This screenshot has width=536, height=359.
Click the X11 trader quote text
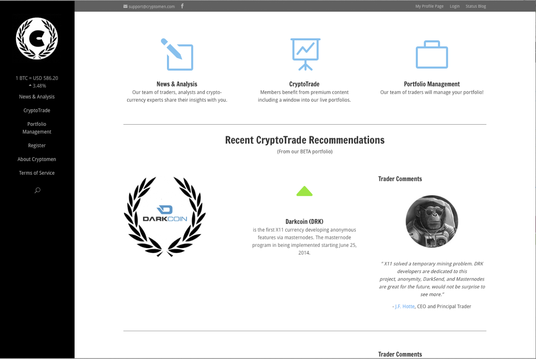click(x=432, y=279)
